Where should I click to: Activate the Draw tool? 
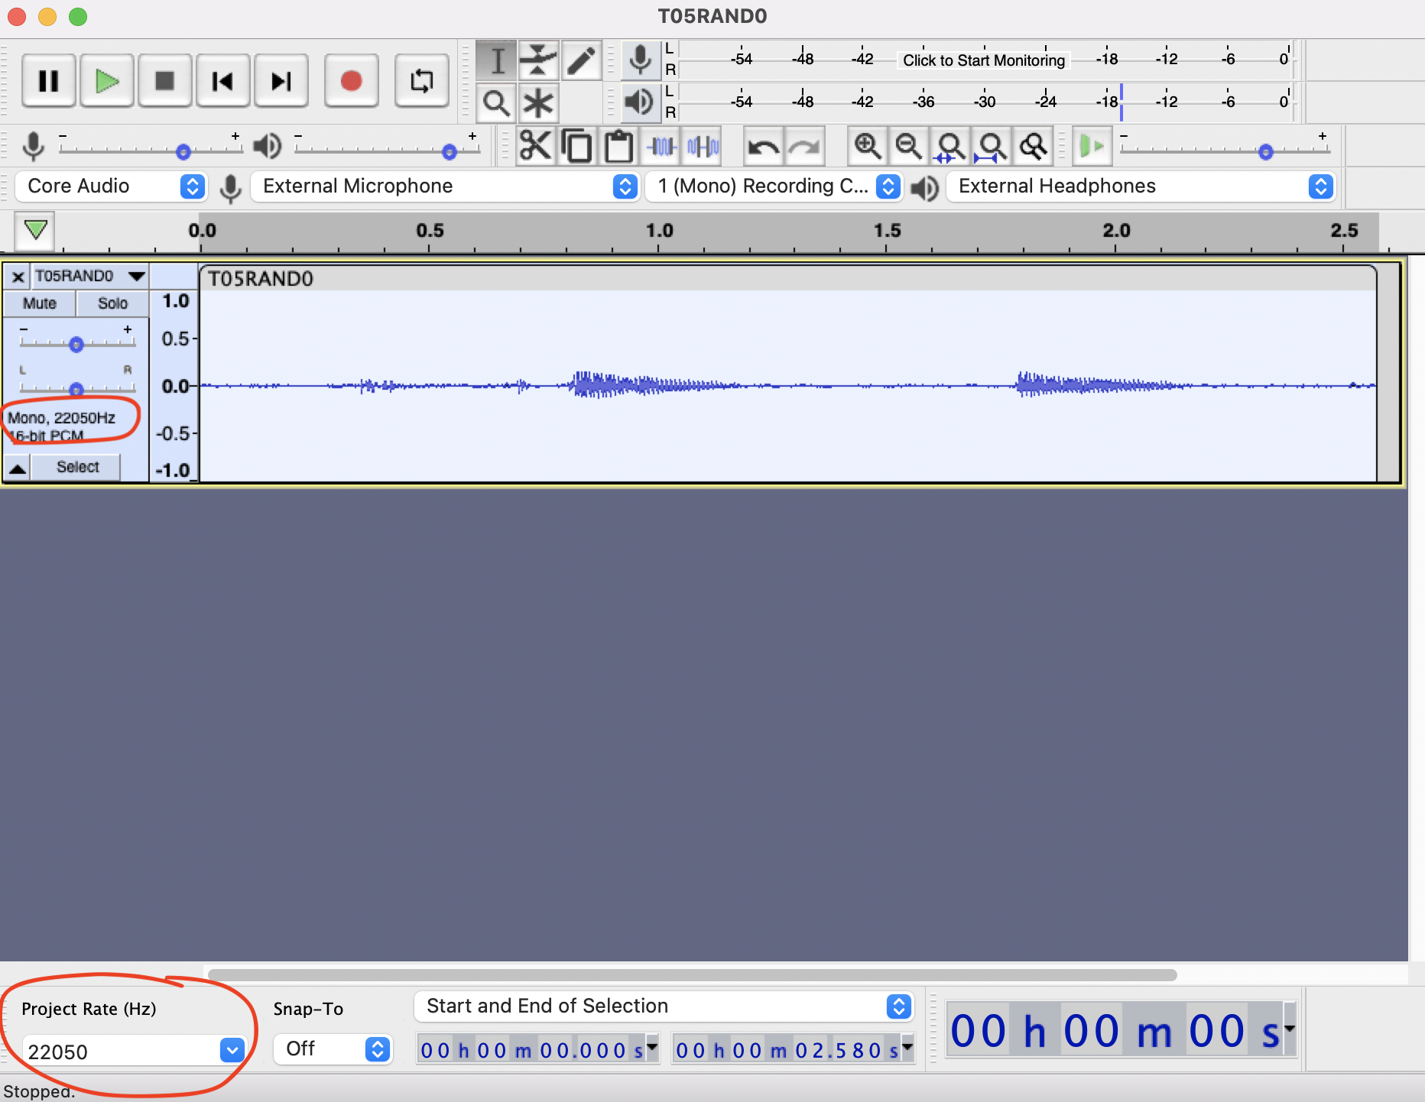click(x=582, y=59)
